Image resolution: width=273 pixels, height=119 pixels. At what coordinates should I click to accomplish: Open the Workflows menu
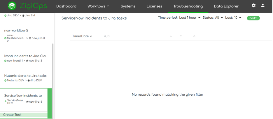98,6
